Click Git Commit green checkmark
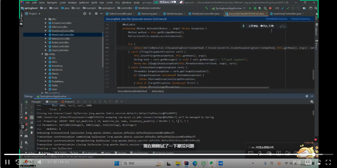Viewport: 337px width, 168px height. coord(287,8)
